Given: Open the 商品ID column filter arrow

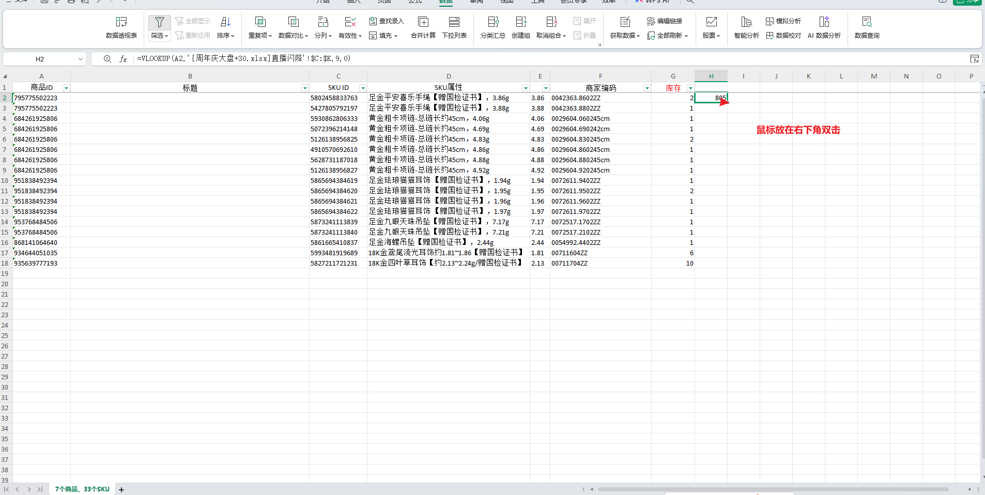Looking at the screenshot, I should tap(66, 88).
